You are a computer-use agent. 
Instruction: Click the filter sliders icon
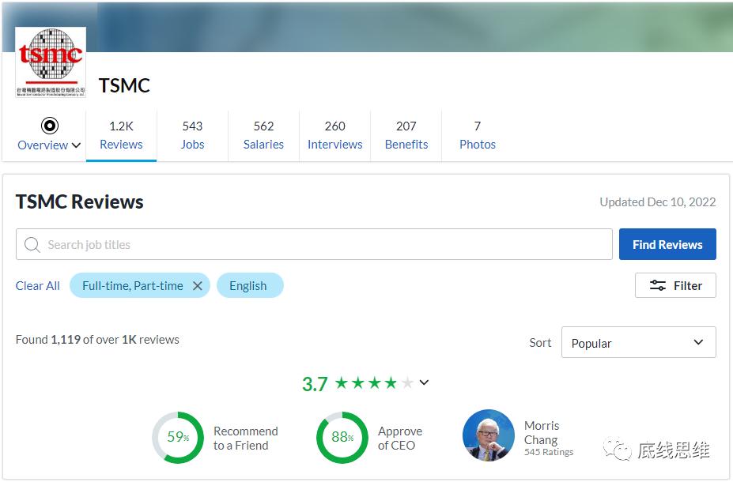658,285
